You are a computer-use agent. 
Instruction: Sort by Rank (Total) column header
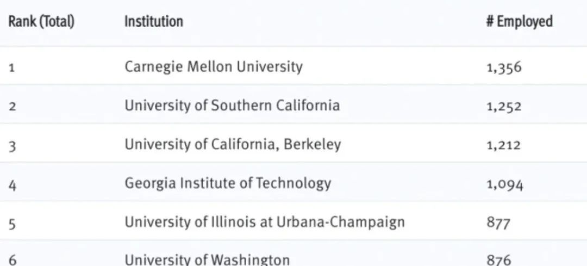[x=41, y=22]
